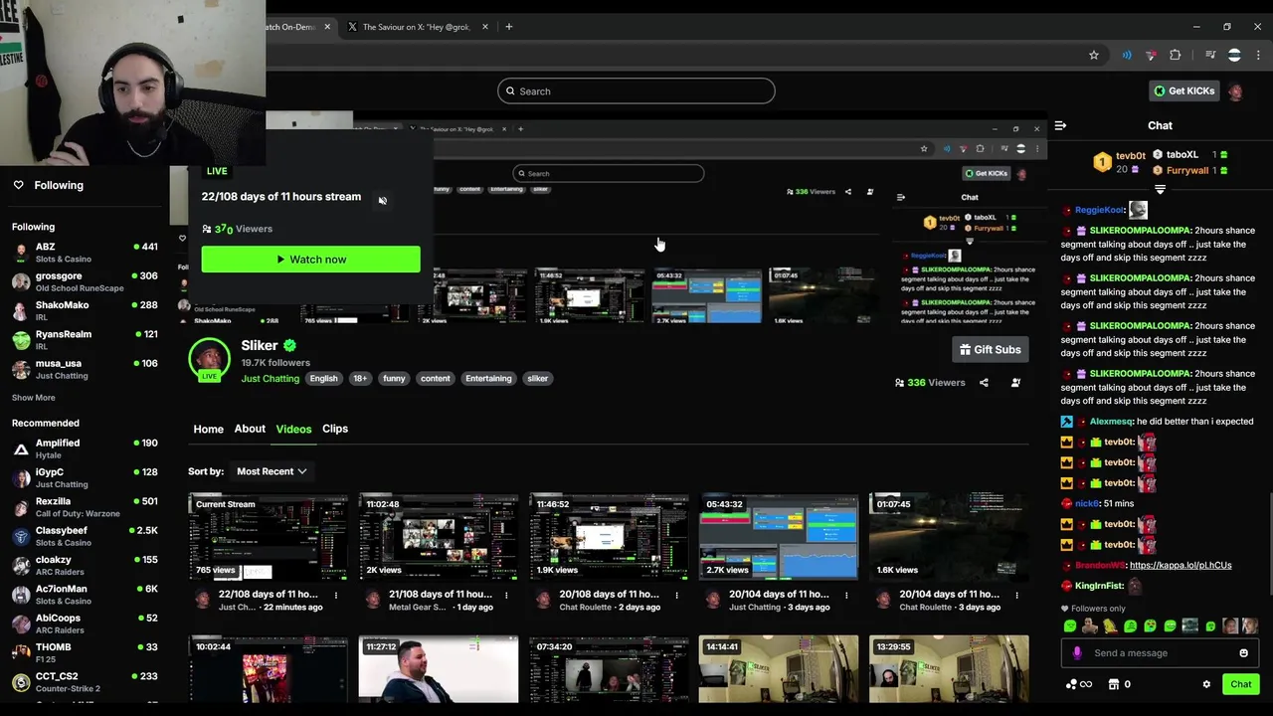This screenshot has height=716, width=1273.
Task: Click tevb0t in the gift leaderboard
Action: [1131, 156]
